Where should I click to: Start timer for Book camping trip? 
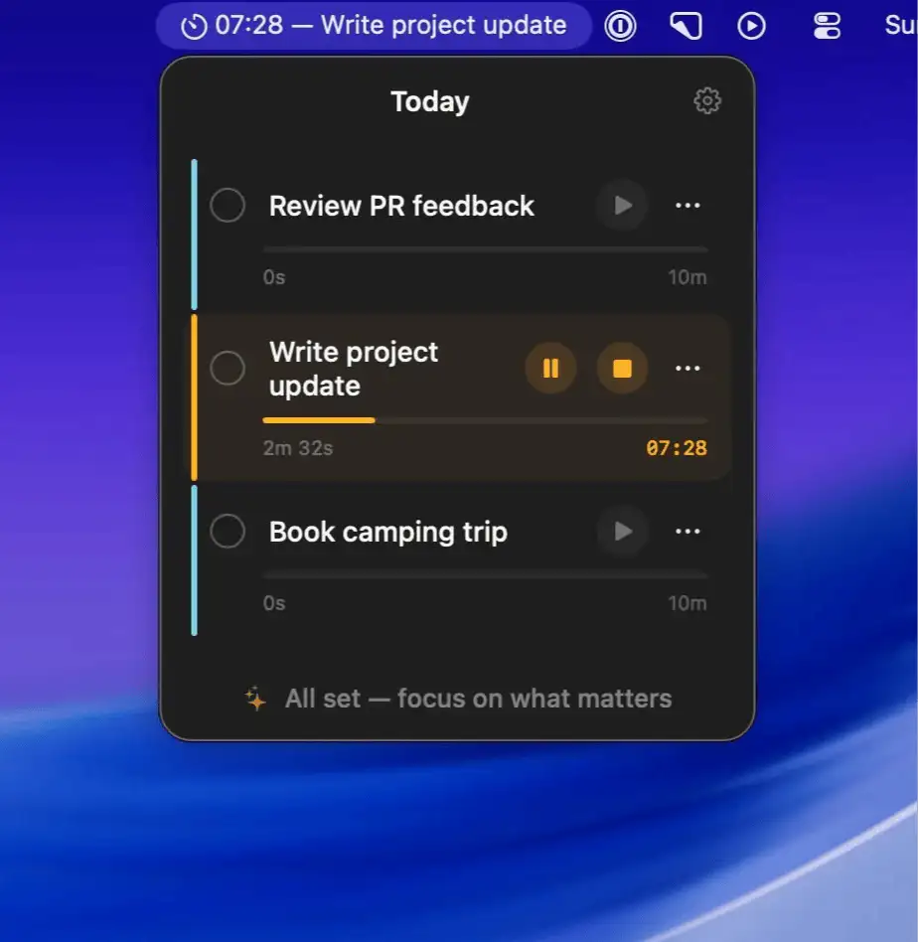[622, 532]
